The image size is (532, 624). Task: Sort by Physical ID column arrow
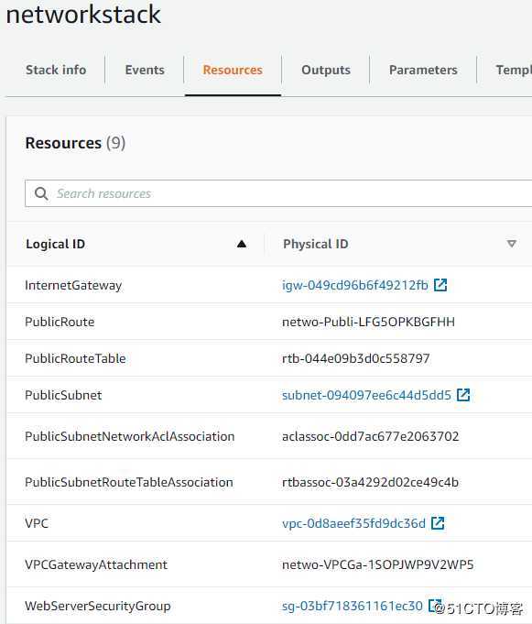pos(512,244)
